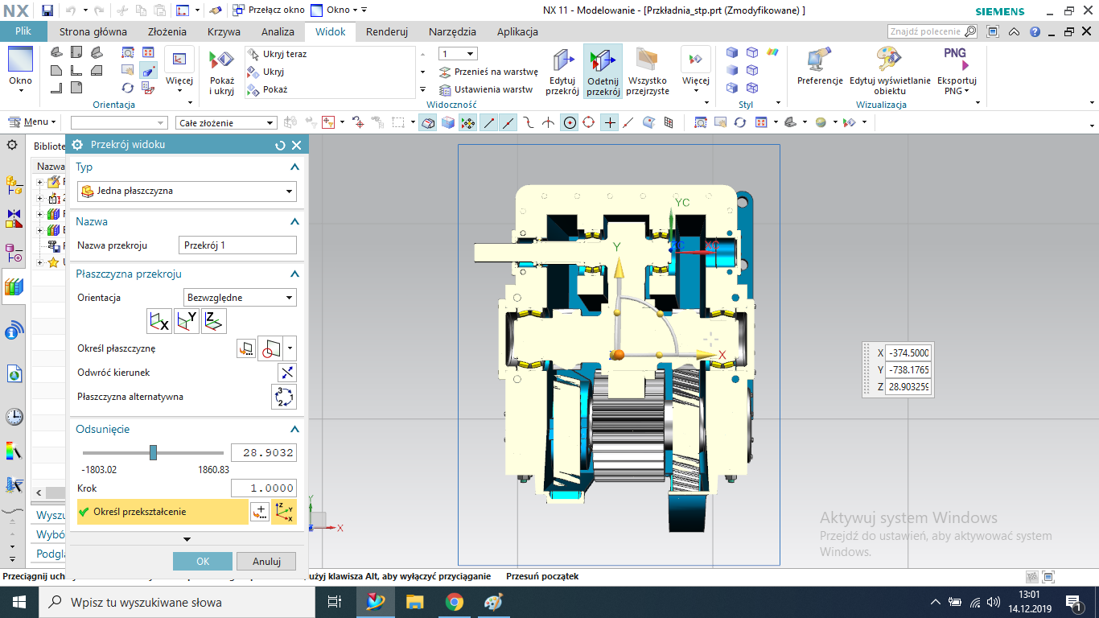Click the Krok step value field
This screenshot has height=618, width=1099.
[x=264, y=488]
